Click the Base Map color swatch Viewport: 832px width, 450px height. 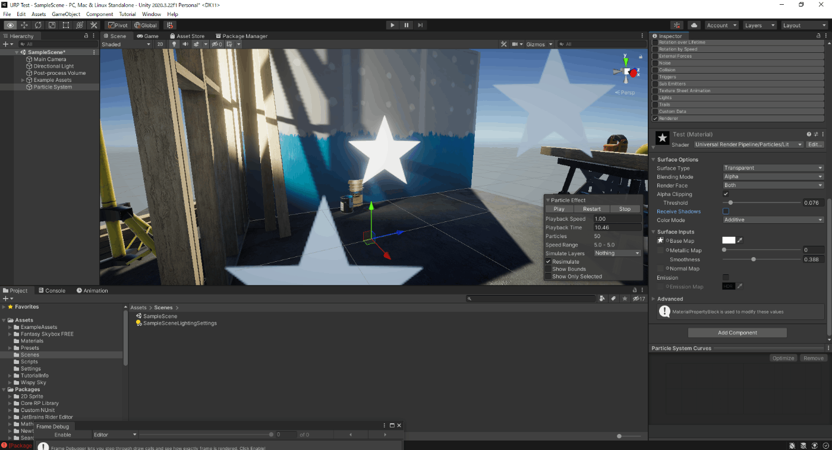[729, 240]
